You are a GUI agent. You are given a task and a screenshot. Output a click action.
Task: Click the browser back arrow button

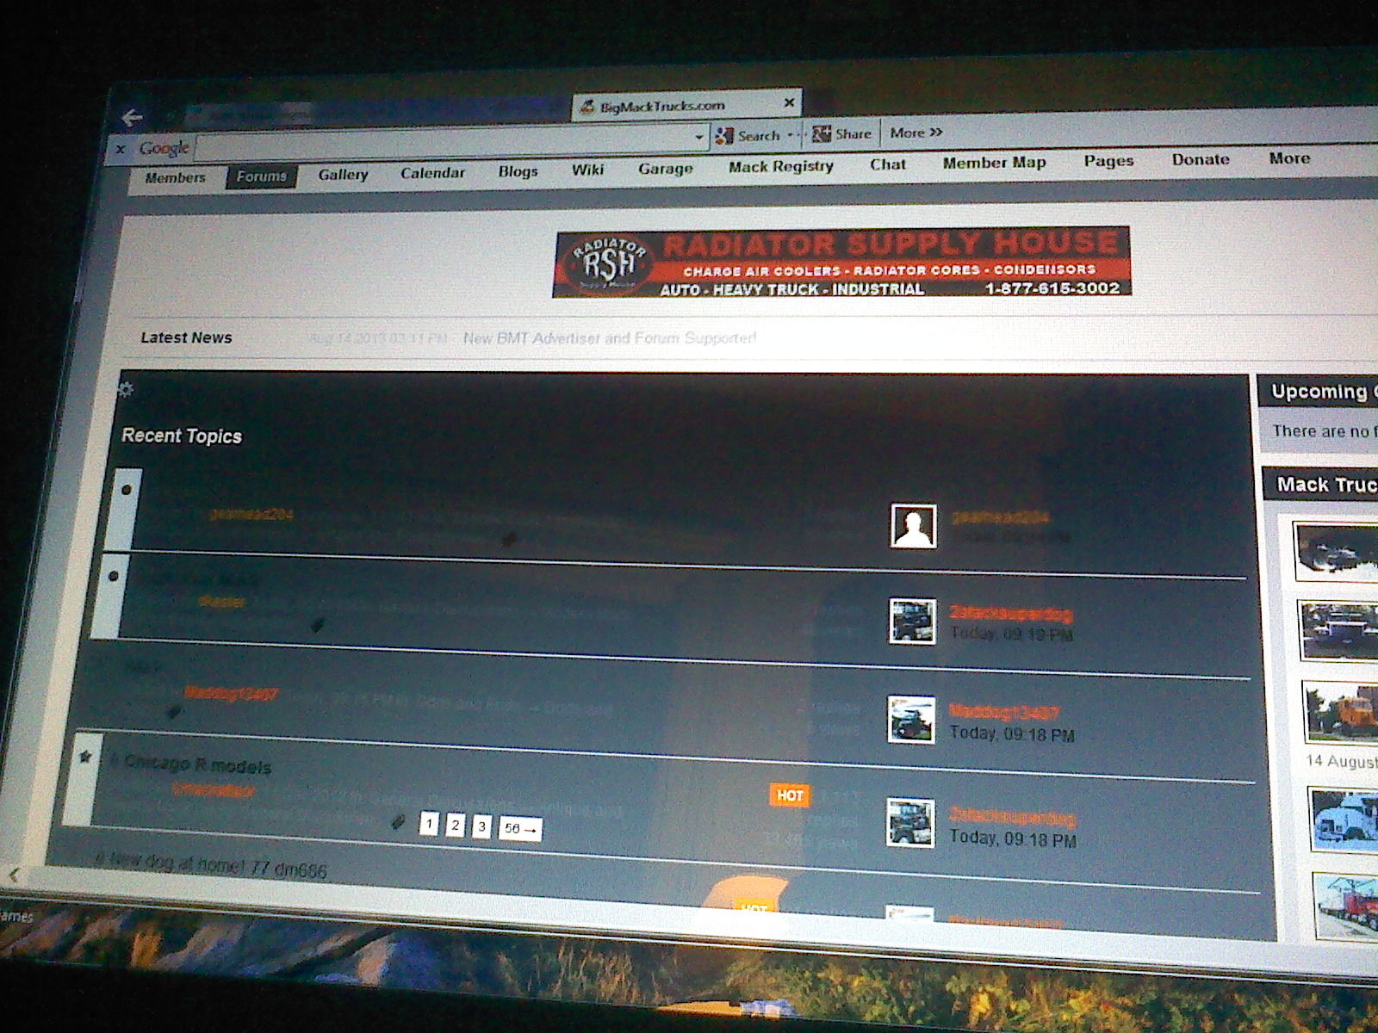133,117
